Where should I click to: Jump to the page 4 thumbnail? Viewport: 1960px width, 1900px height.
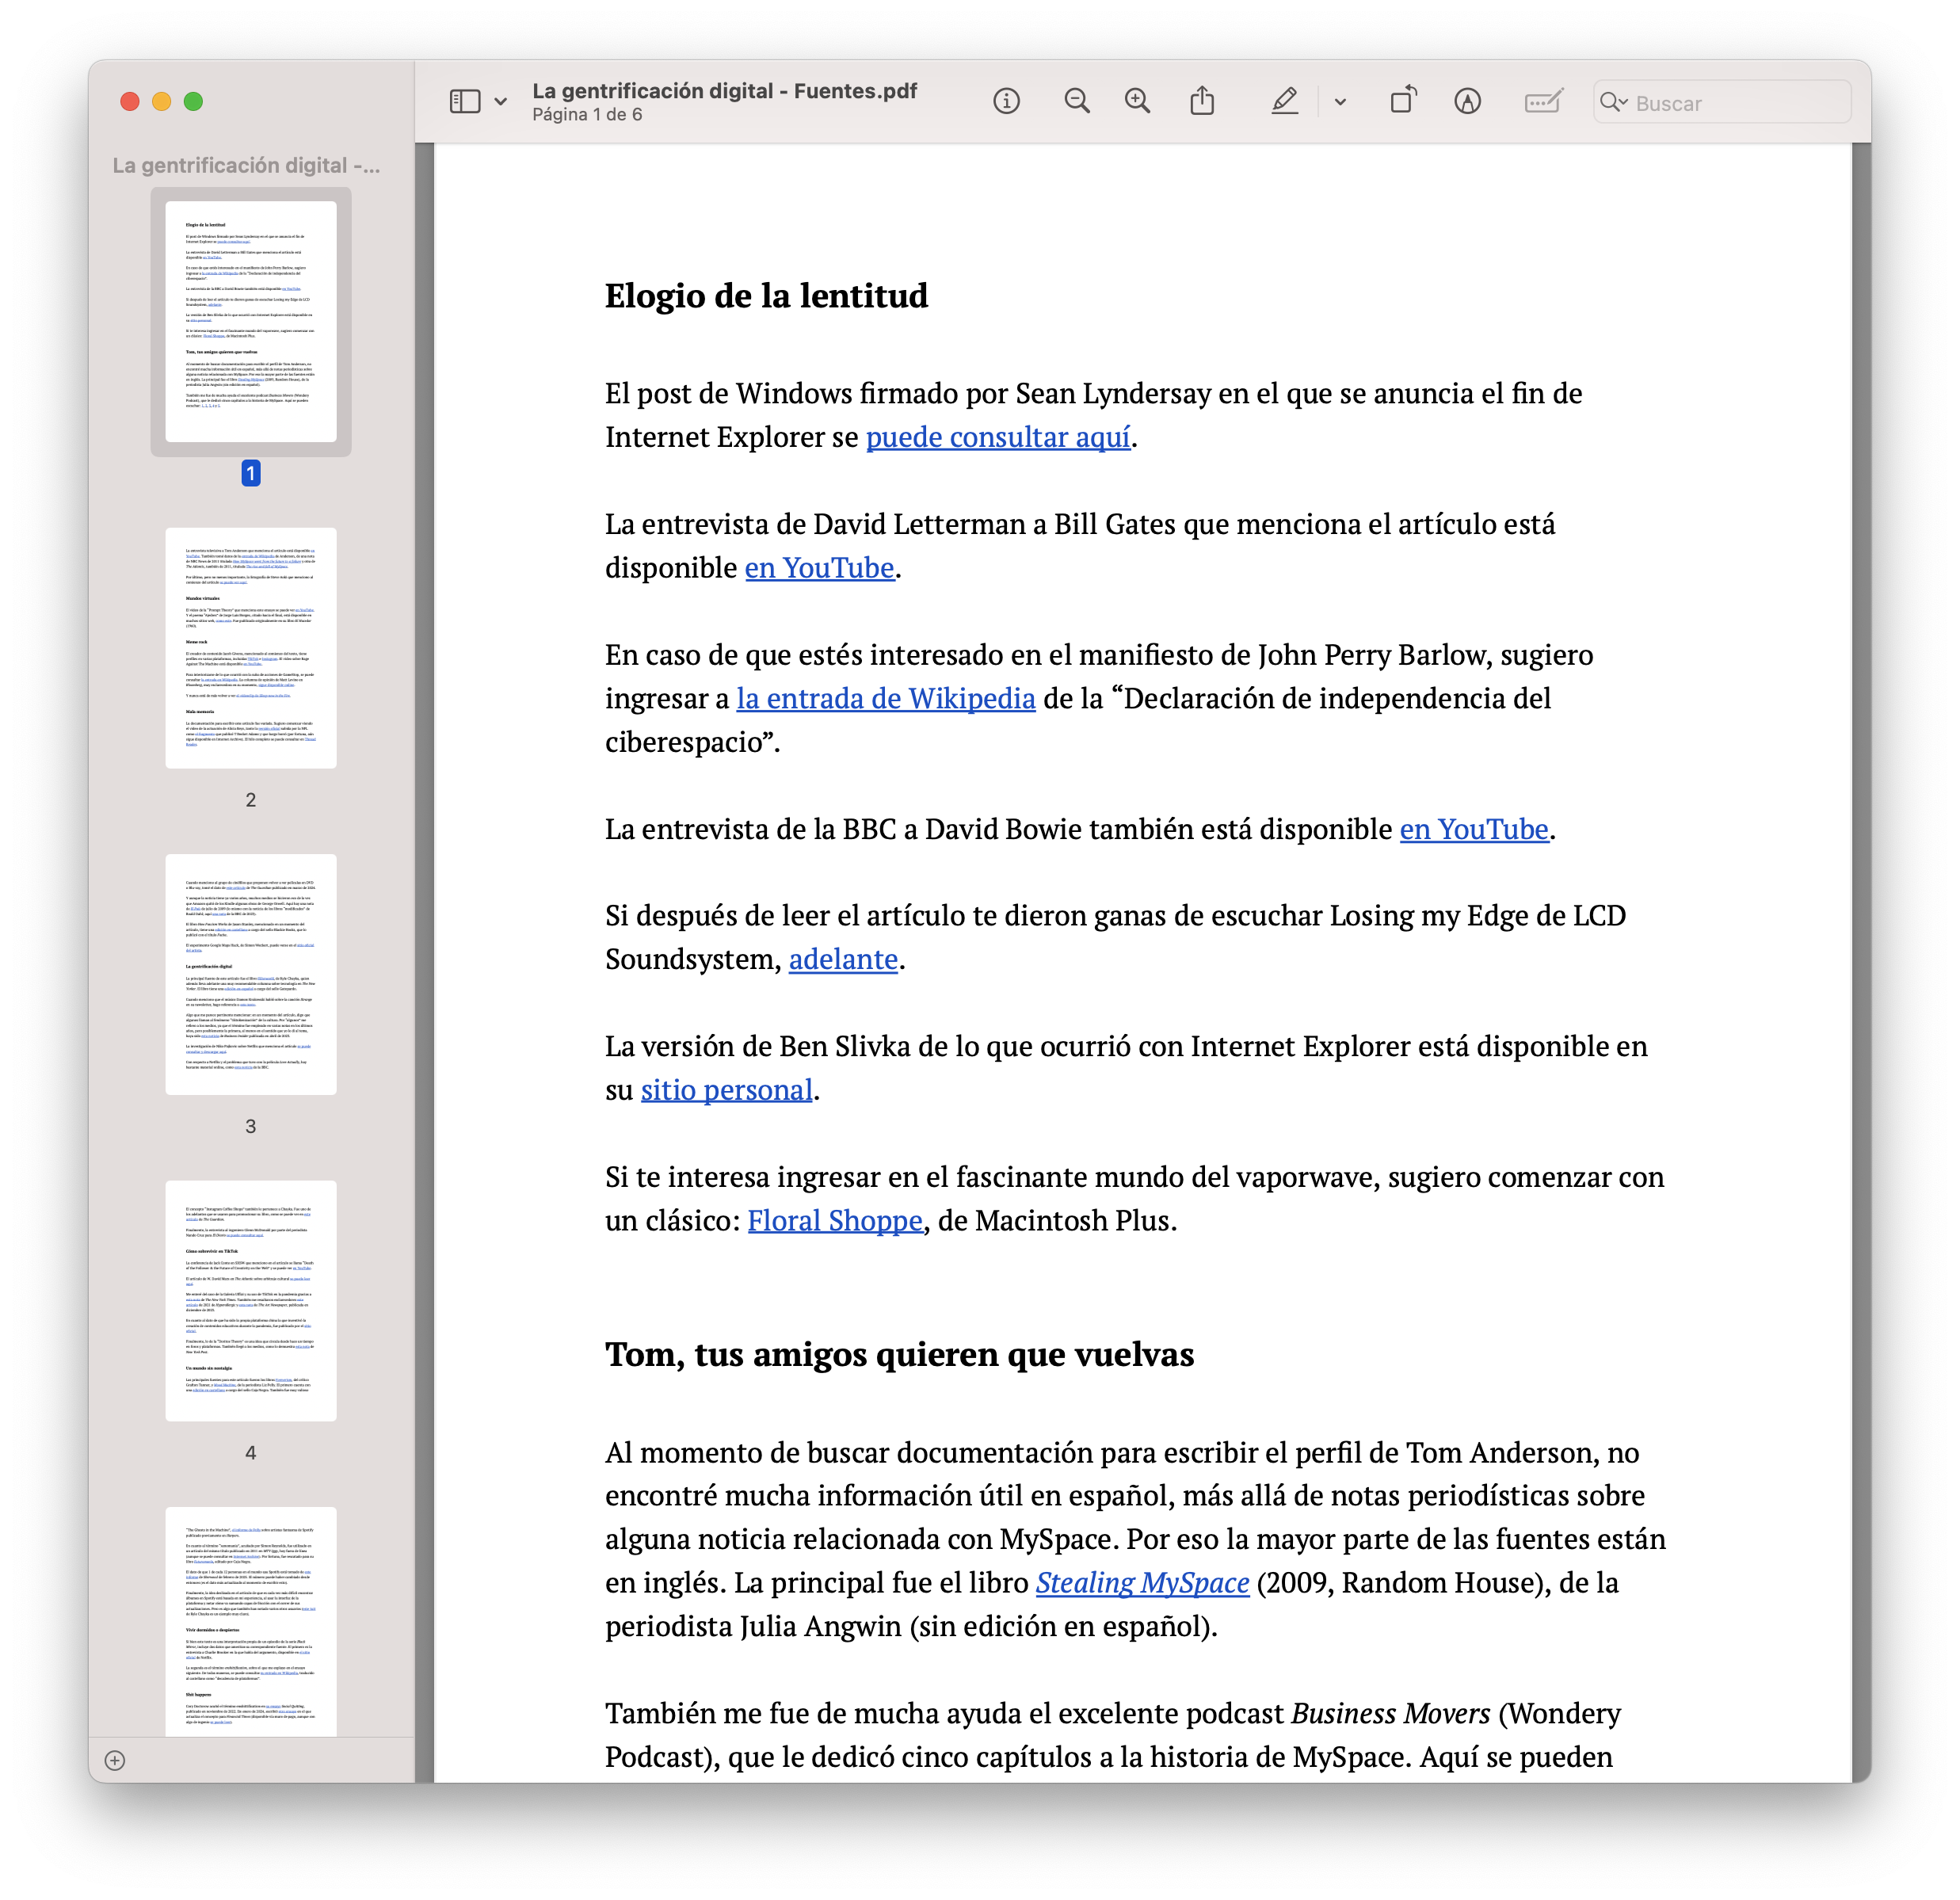tap(251, 1300)
